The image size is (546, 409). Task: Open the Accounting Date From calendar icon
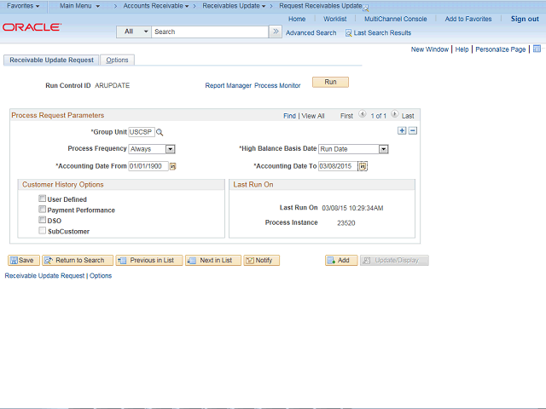pos(172,167)
